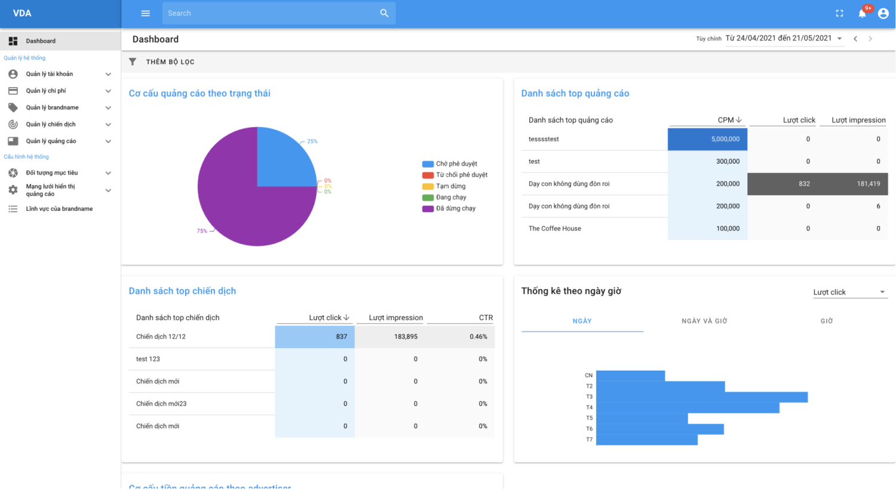This screenshot has width=896, height=489.
Task: Select the NGÀY tab
Action: tap(582, 321)
